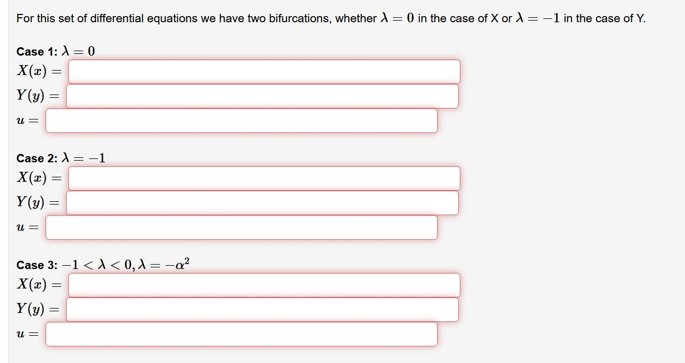This screenshot has width=685, height=363.
Task: Click the bifurcations introduction sentence
Action: coord(331,18)
